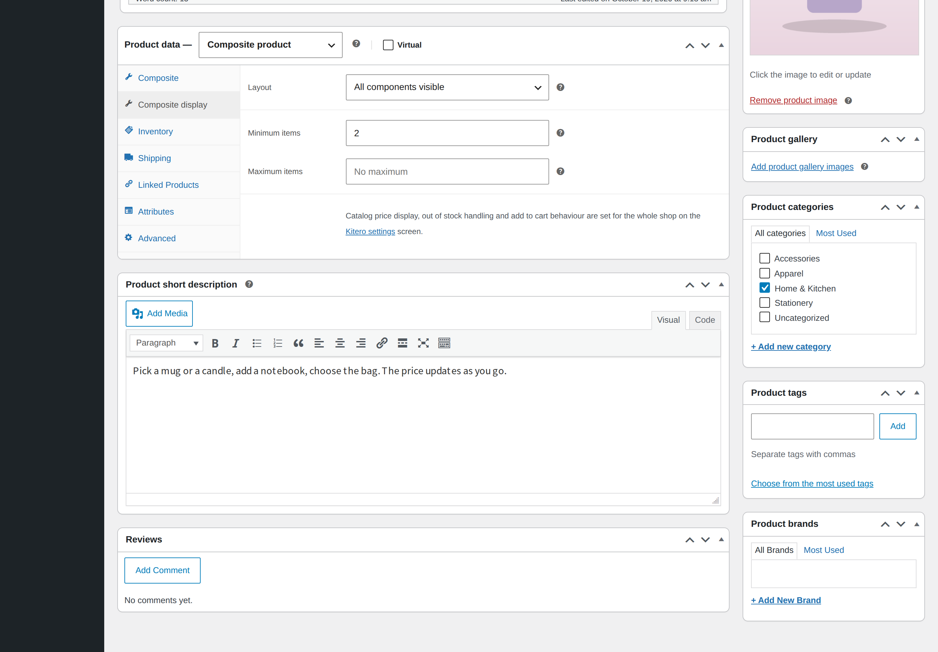Enable distraction-free fullscreen editor mode
This screenshot has width=938, height=652.
(x=423, y=343)
